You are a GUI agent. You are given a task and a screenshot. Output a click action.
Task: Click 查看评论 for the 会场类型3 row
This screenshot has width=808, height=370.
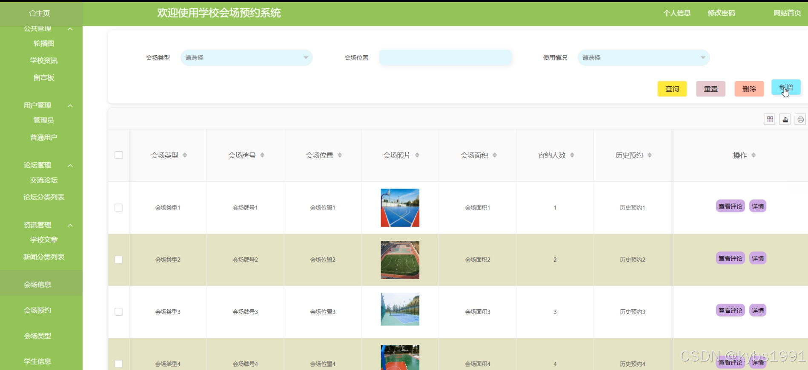[x=730, y=311]
